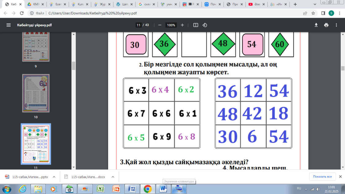
Task: Select the page 11 thumbnail
Action: pos(36,144)
